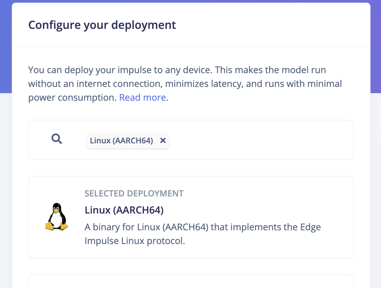
Task: Click the magnifying glass search icon
Action: (57, 139)
